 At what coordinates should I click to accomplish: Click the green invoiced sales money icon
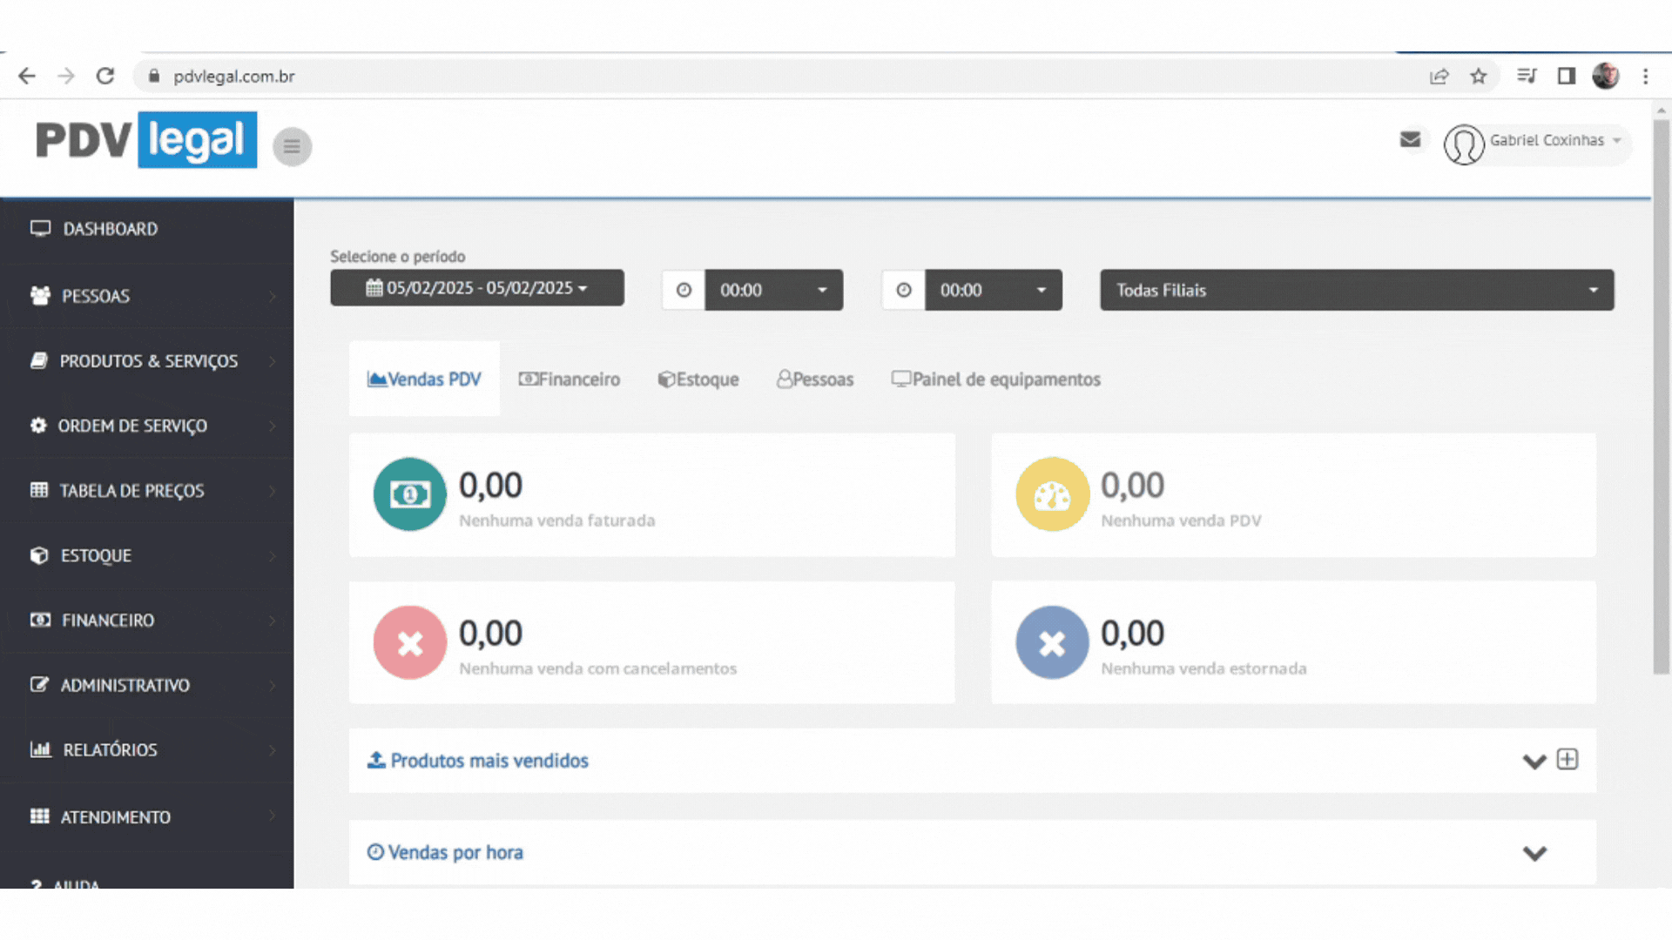(409, 494)
